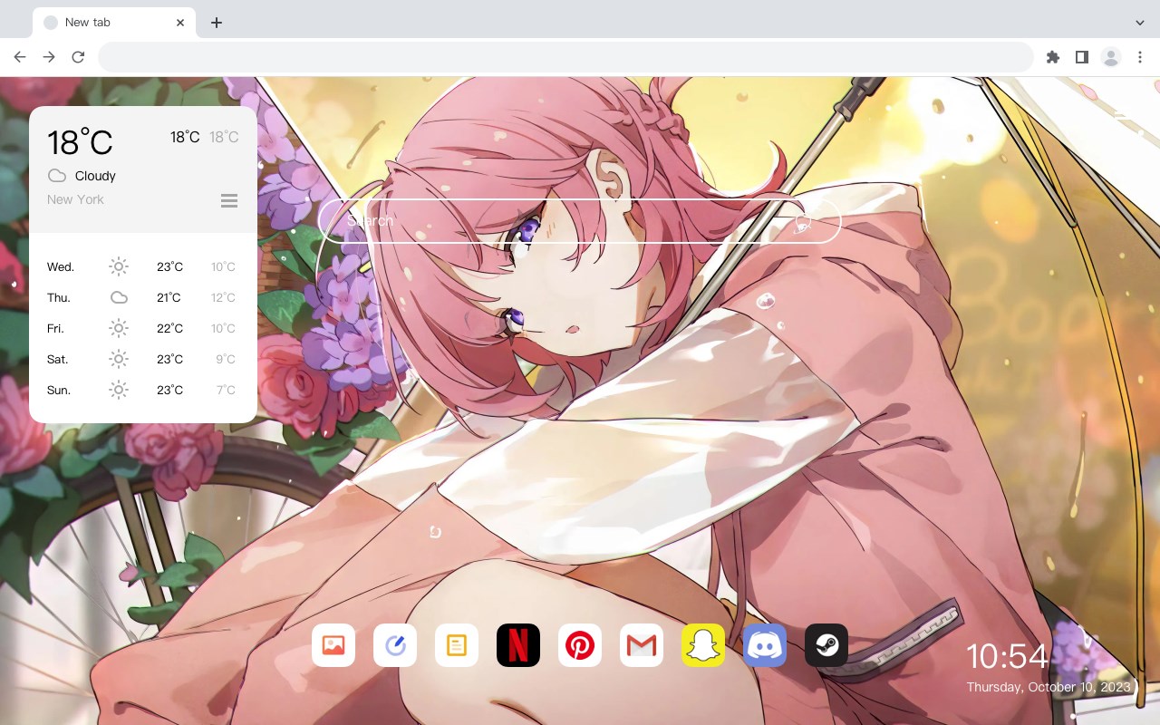Open the Photos gallery shortcut icon

tap(333, 645)
